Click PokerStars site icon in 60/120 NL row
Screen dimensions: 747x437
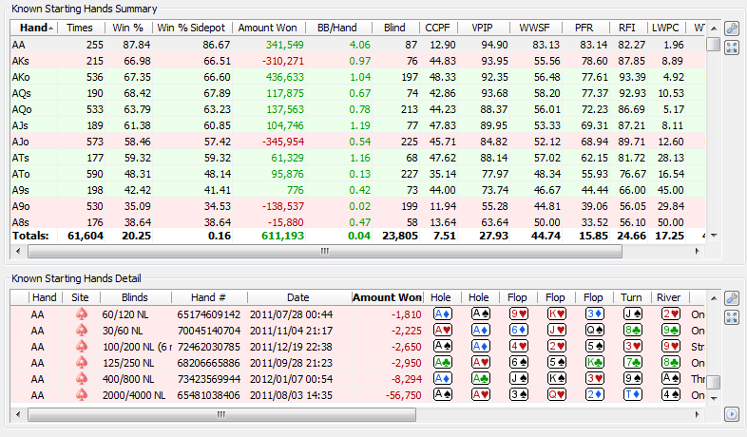click(x=80, y=313)
